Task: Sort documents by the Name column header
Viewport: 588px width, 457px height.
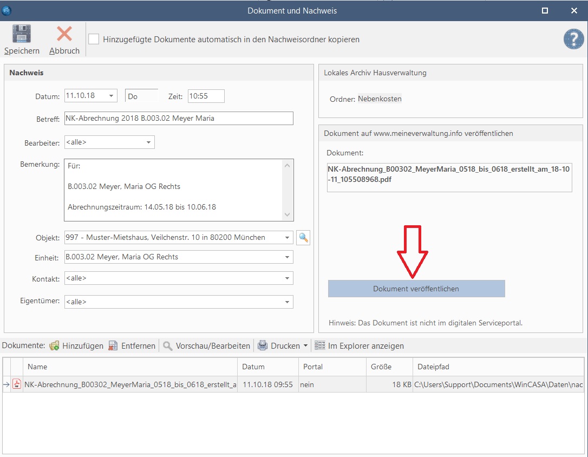Action: coord(130,367)
